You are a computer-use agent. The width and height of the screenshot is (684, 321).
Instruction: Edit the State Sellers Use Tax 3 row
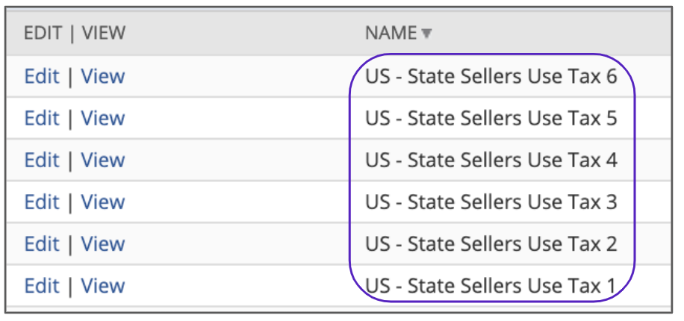pyautogui.click(x=41, y=202)
